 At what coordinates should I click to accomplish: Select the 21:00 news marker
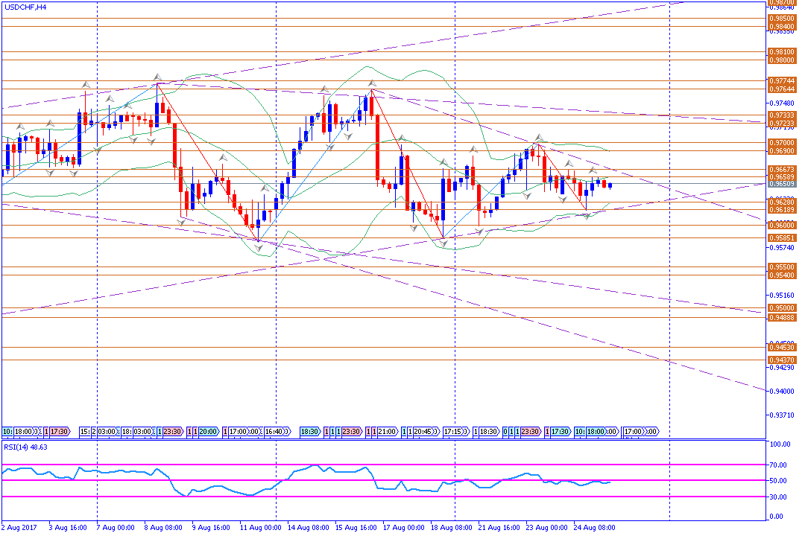point(386,432)
